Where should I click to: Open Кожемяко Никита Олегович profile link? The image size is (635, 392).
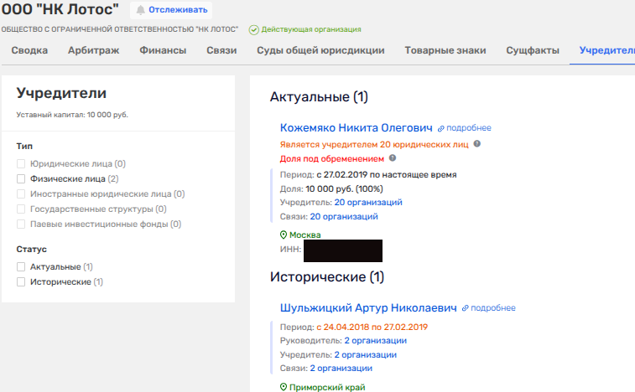pos(356,128)
